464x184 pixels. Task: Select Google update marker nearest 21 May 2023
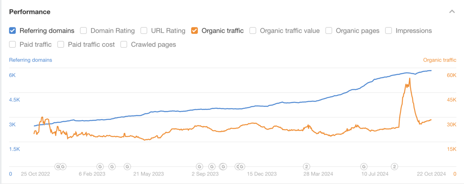pos(127,167)
